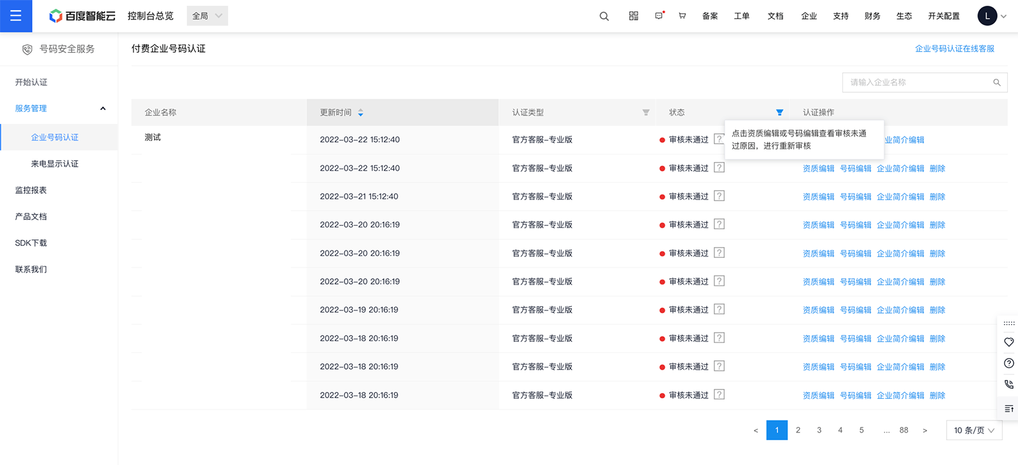1018x465 pixels.
Task: Click the 测试 enterprise name cell
Action: (153, 137)
